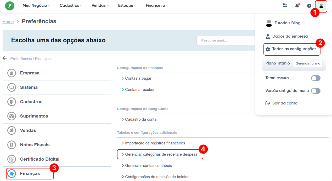The image size is (332, 181).
Task: Click the Preferências / Finanças breadcrumb text
Action: click(x=30, y=59)
